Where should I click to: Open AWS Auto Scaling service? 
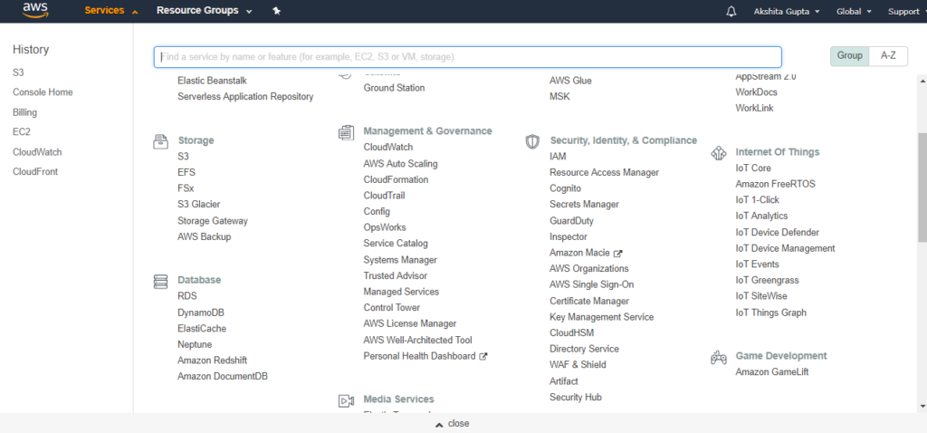(401, 163)
